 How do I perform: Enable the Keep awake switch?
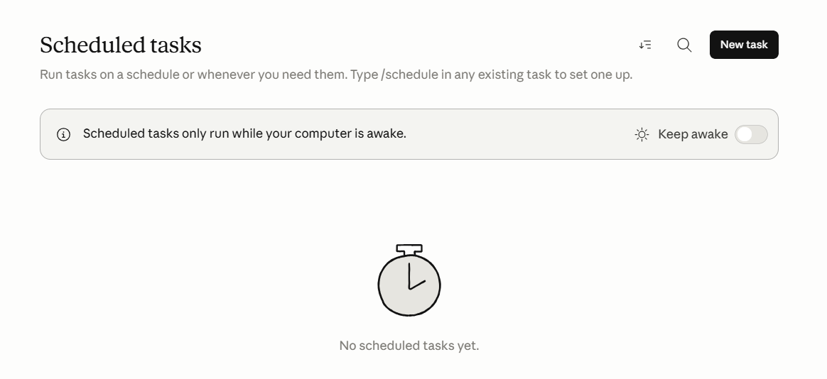(x=751, y=134)
